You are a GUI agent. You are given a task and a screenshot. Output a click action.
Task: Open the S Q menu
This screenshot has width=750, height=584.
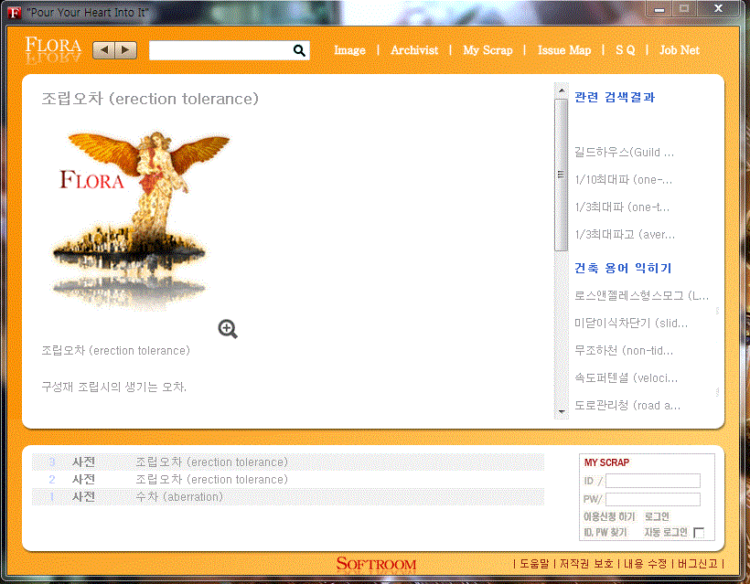(626, 50)
